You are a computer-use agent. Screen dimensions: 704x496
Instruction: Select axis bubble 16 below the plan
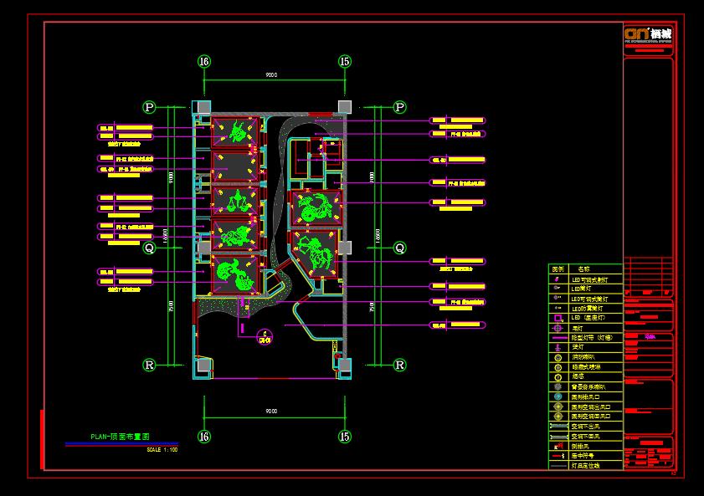(x=204, y=437)
